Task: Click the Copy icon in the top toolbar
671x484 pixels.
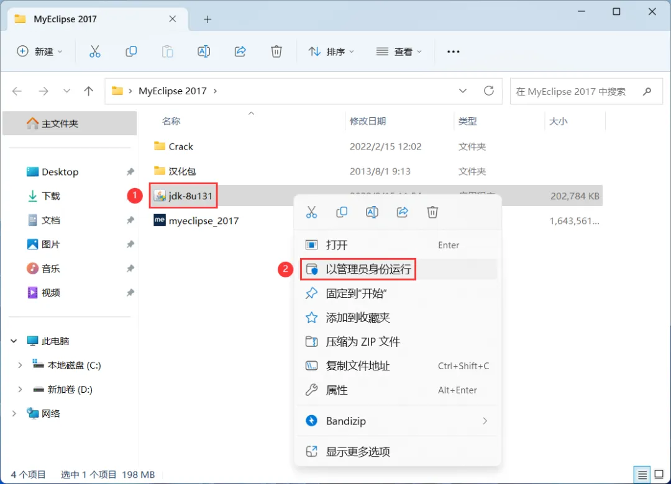Action: pos(131,52)
